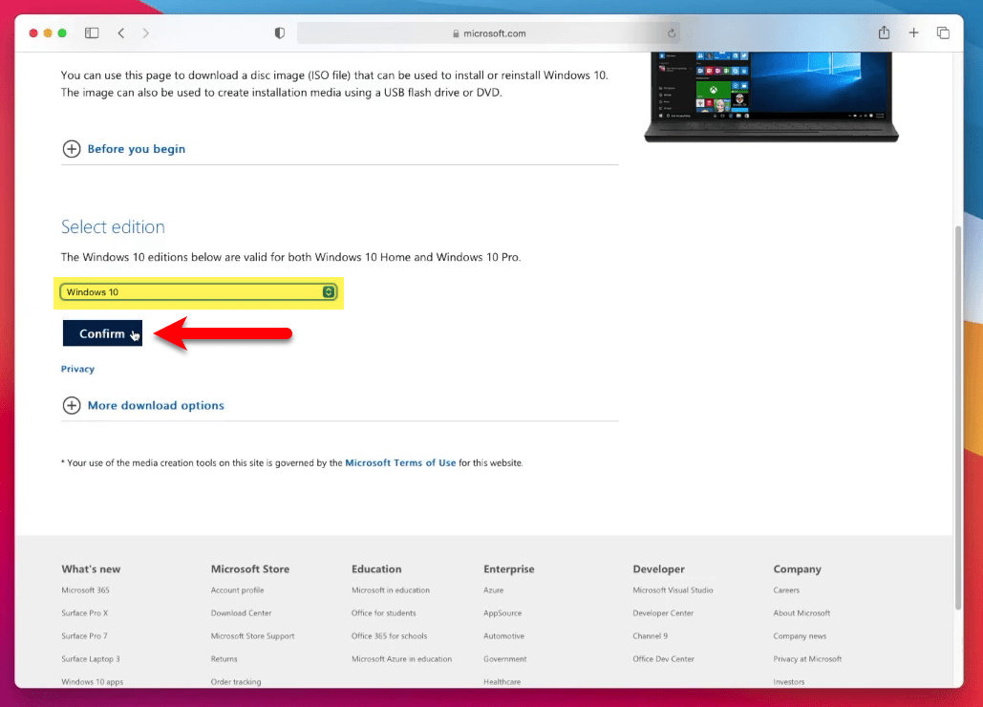
Task: Add a new tab with plus icon
Action: click(913, 32)
